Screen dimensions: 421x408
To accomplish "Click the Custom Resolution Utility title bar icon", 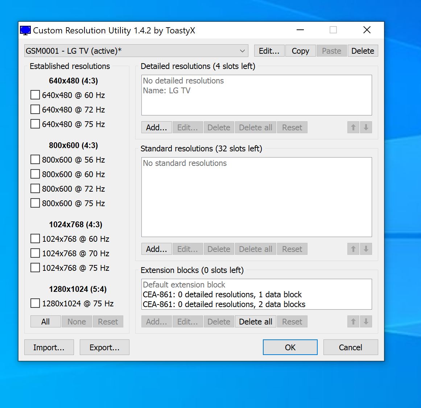I will [25, 30].
